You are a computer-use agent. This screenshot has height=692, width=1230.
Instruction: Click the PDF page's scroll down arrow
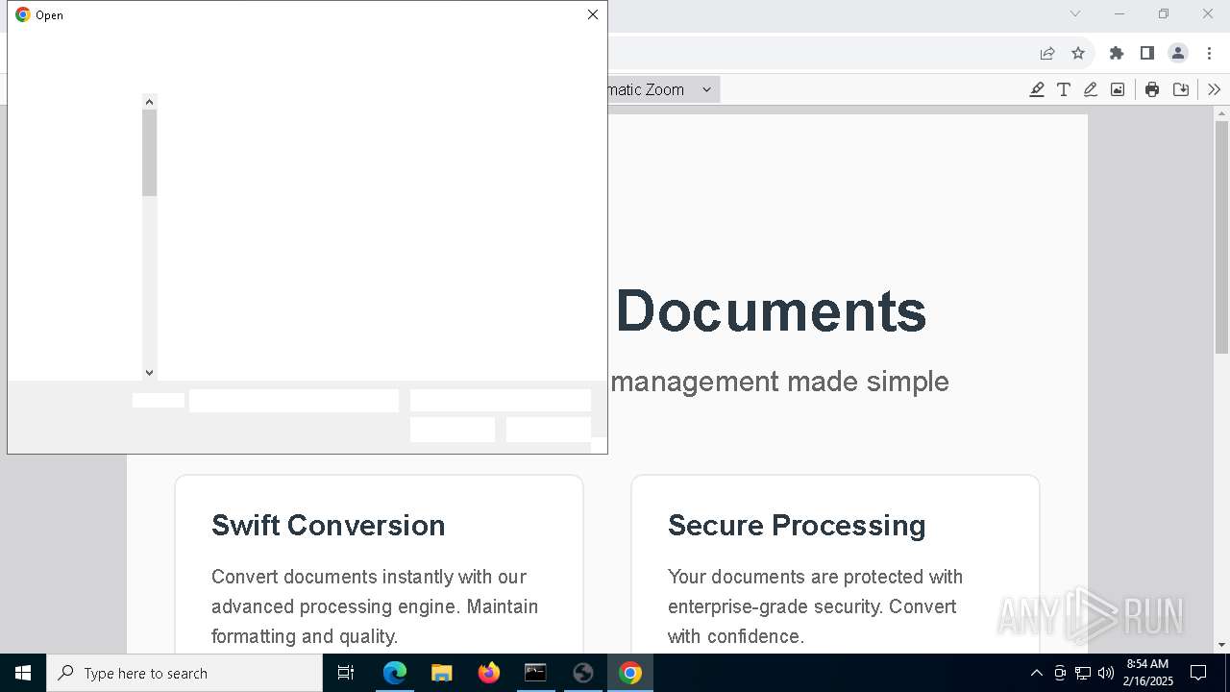(1222, 645)
